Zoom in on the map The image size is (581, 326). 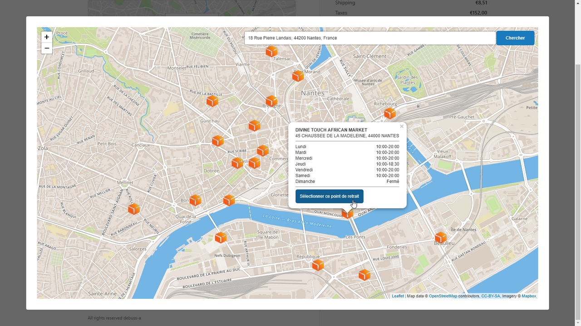pyautogui.click(x=47, y=37)
